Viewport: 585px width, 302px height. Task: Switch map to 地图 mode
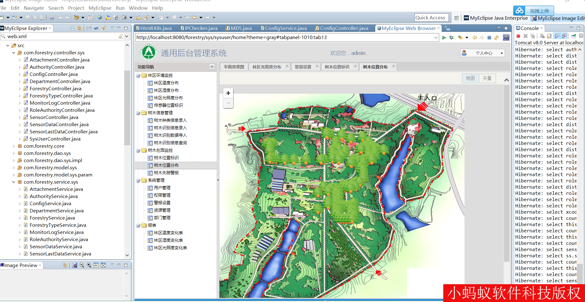(x=470, y=78)
